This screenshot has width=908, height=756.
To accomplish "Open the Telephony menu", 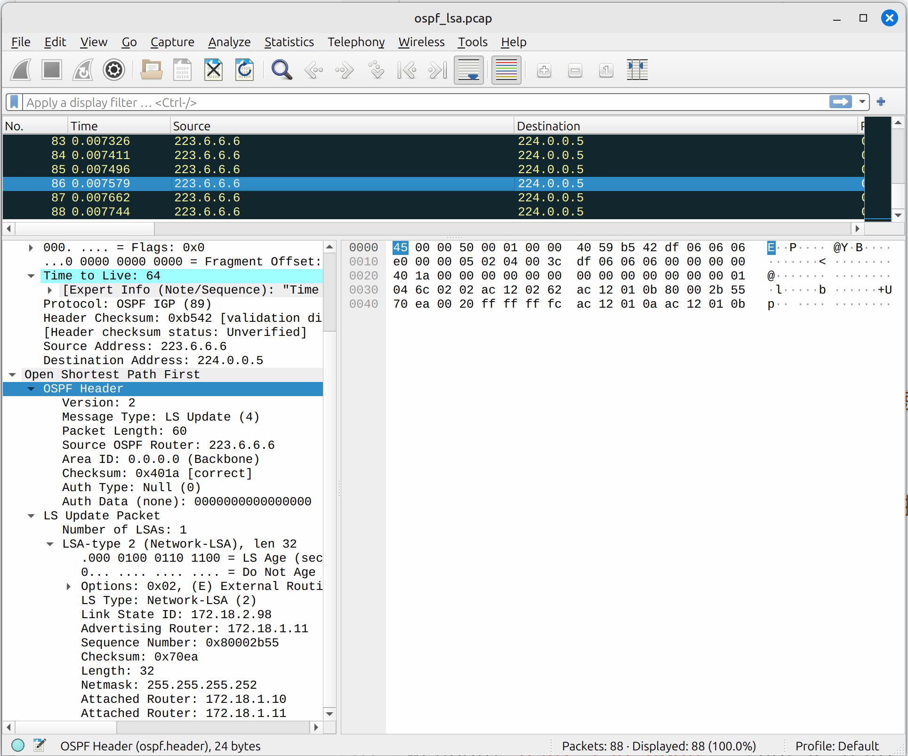I will pos(356,42).
